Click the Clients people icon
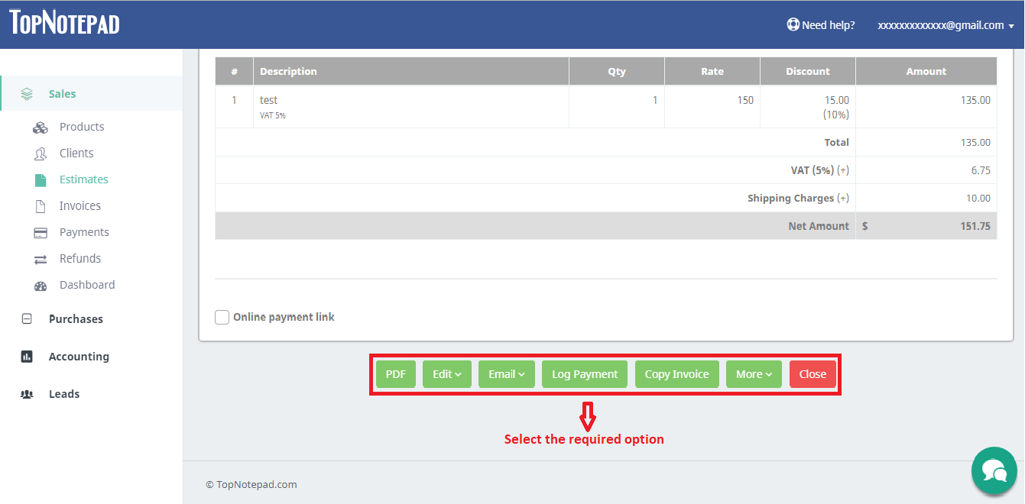Image resolution: width=1025 pixels, height=504 pixels. tap(41, 153)
